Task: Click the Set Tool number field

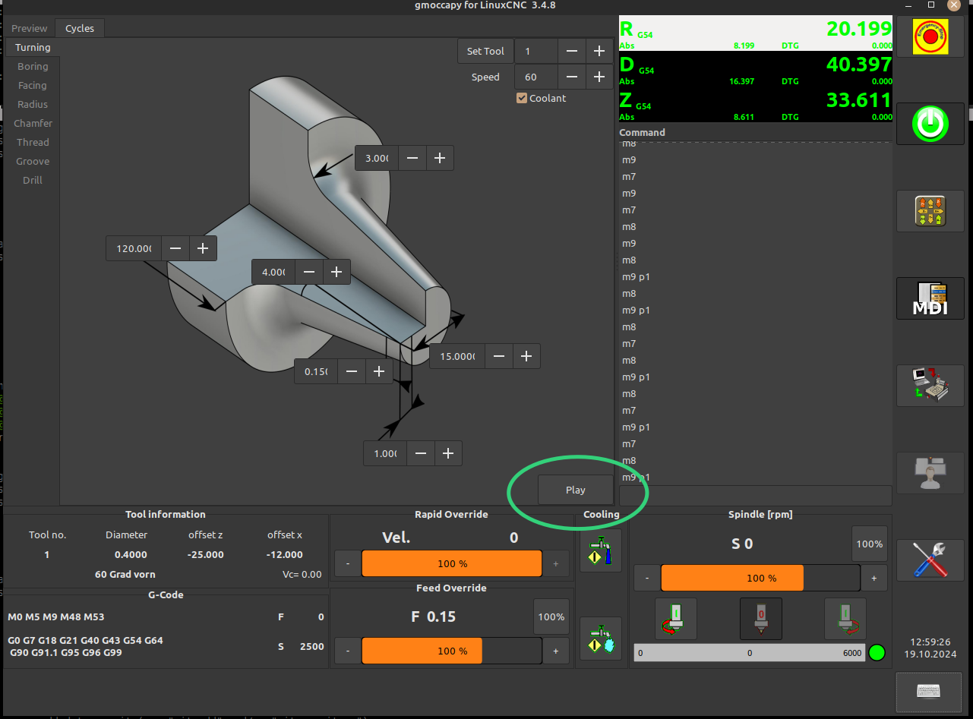Action: [x=536, y=51]
